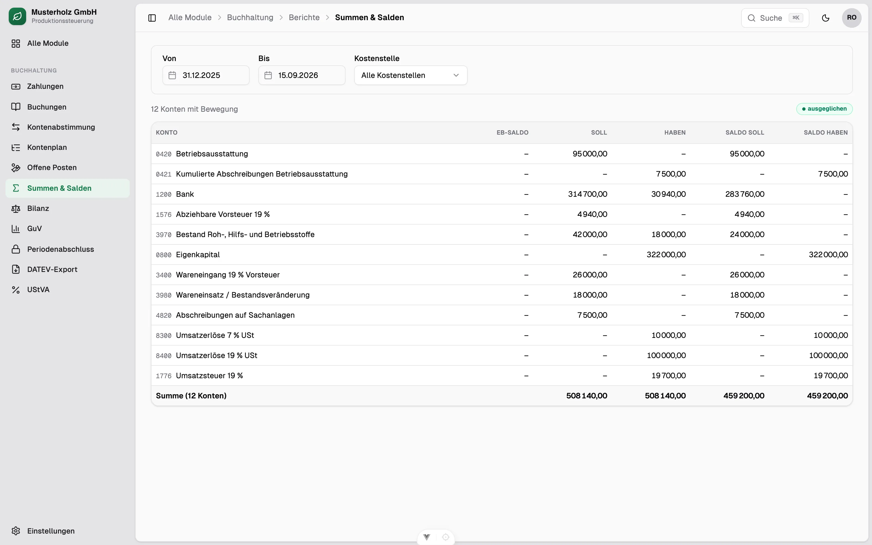The height and width of the screenshot is (545, 872).
Task: Click the SALDO SOLL column header
Action: [x=745, y=133]
